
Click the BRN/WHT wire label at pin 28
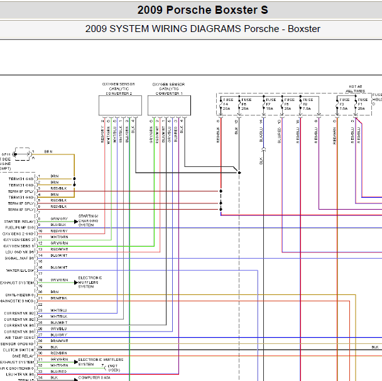[59, 341]
